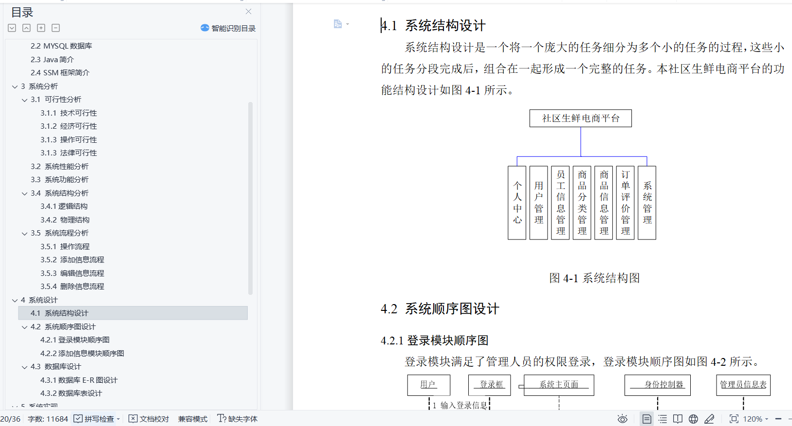
Task: Open dropdown arrow next to page layout icon
Action: tap(348, 24)
